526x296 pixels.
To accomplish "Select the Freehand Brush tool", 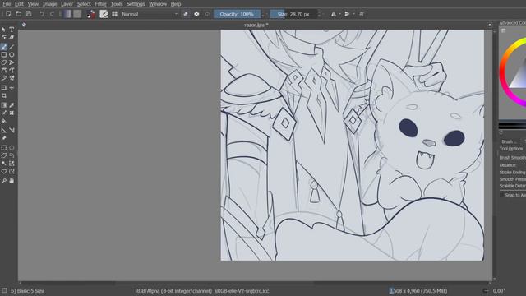I will pos(3,47).
